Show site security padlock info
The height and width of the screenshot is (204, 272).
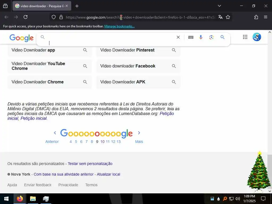coord(61,17)
